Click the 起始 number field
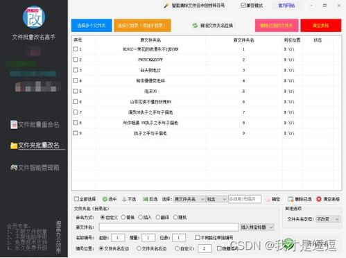This screenshot has width=346, height=258. 118,238
